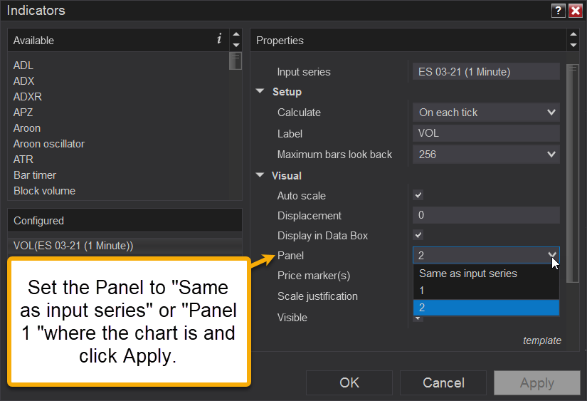Open the Calculate dropdown

tap(486, 113)
